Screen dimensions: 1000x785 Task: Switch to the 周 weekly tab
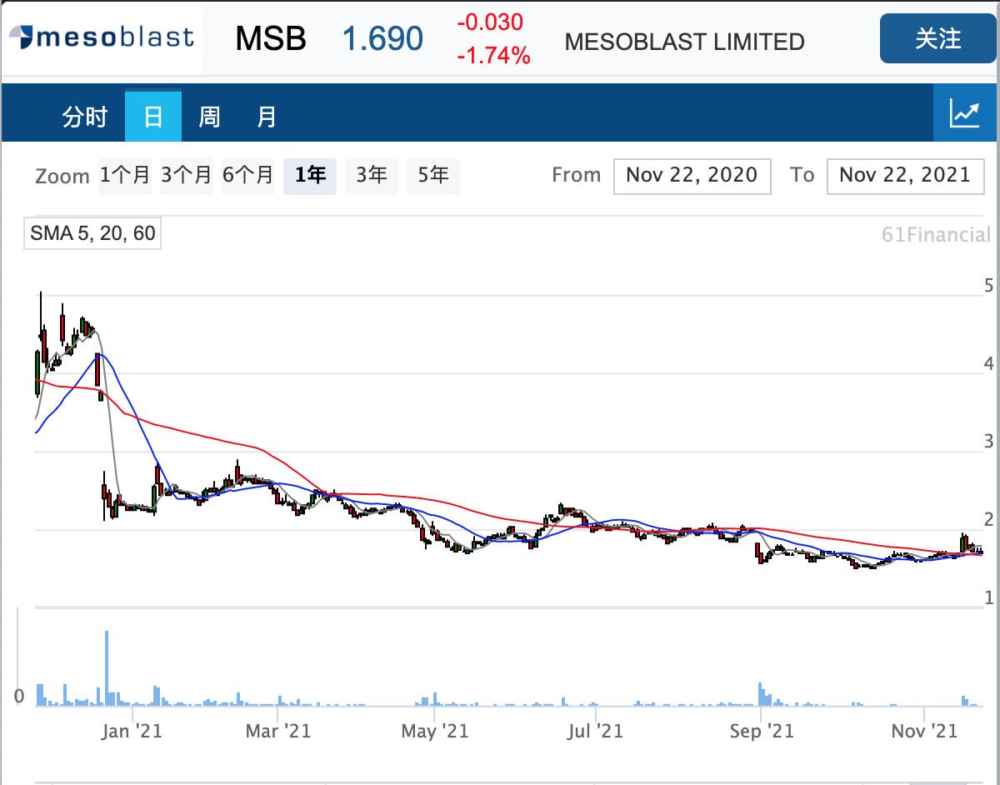point(209,117)
